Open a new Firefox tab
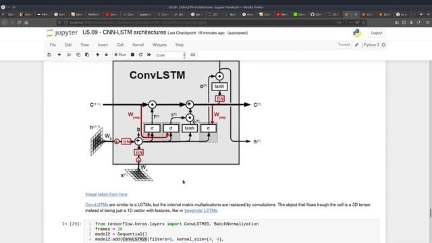Viewport: 432px width, 243px height. pyautogui.click(x=421, y=14)
